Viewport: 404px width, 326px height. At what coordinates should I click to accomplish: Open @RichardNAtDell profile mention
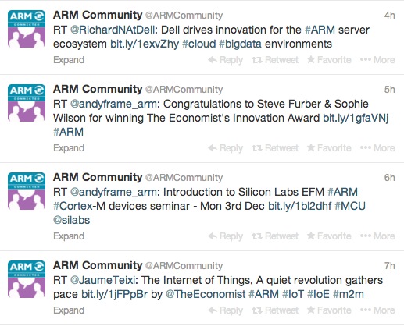point(113,30)
